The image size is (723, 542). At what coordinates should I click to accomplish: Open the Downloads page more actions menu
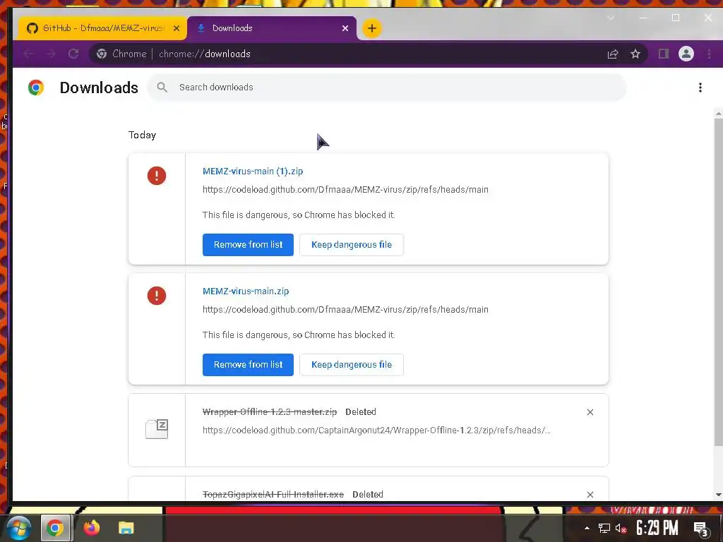tap(700, 88)
